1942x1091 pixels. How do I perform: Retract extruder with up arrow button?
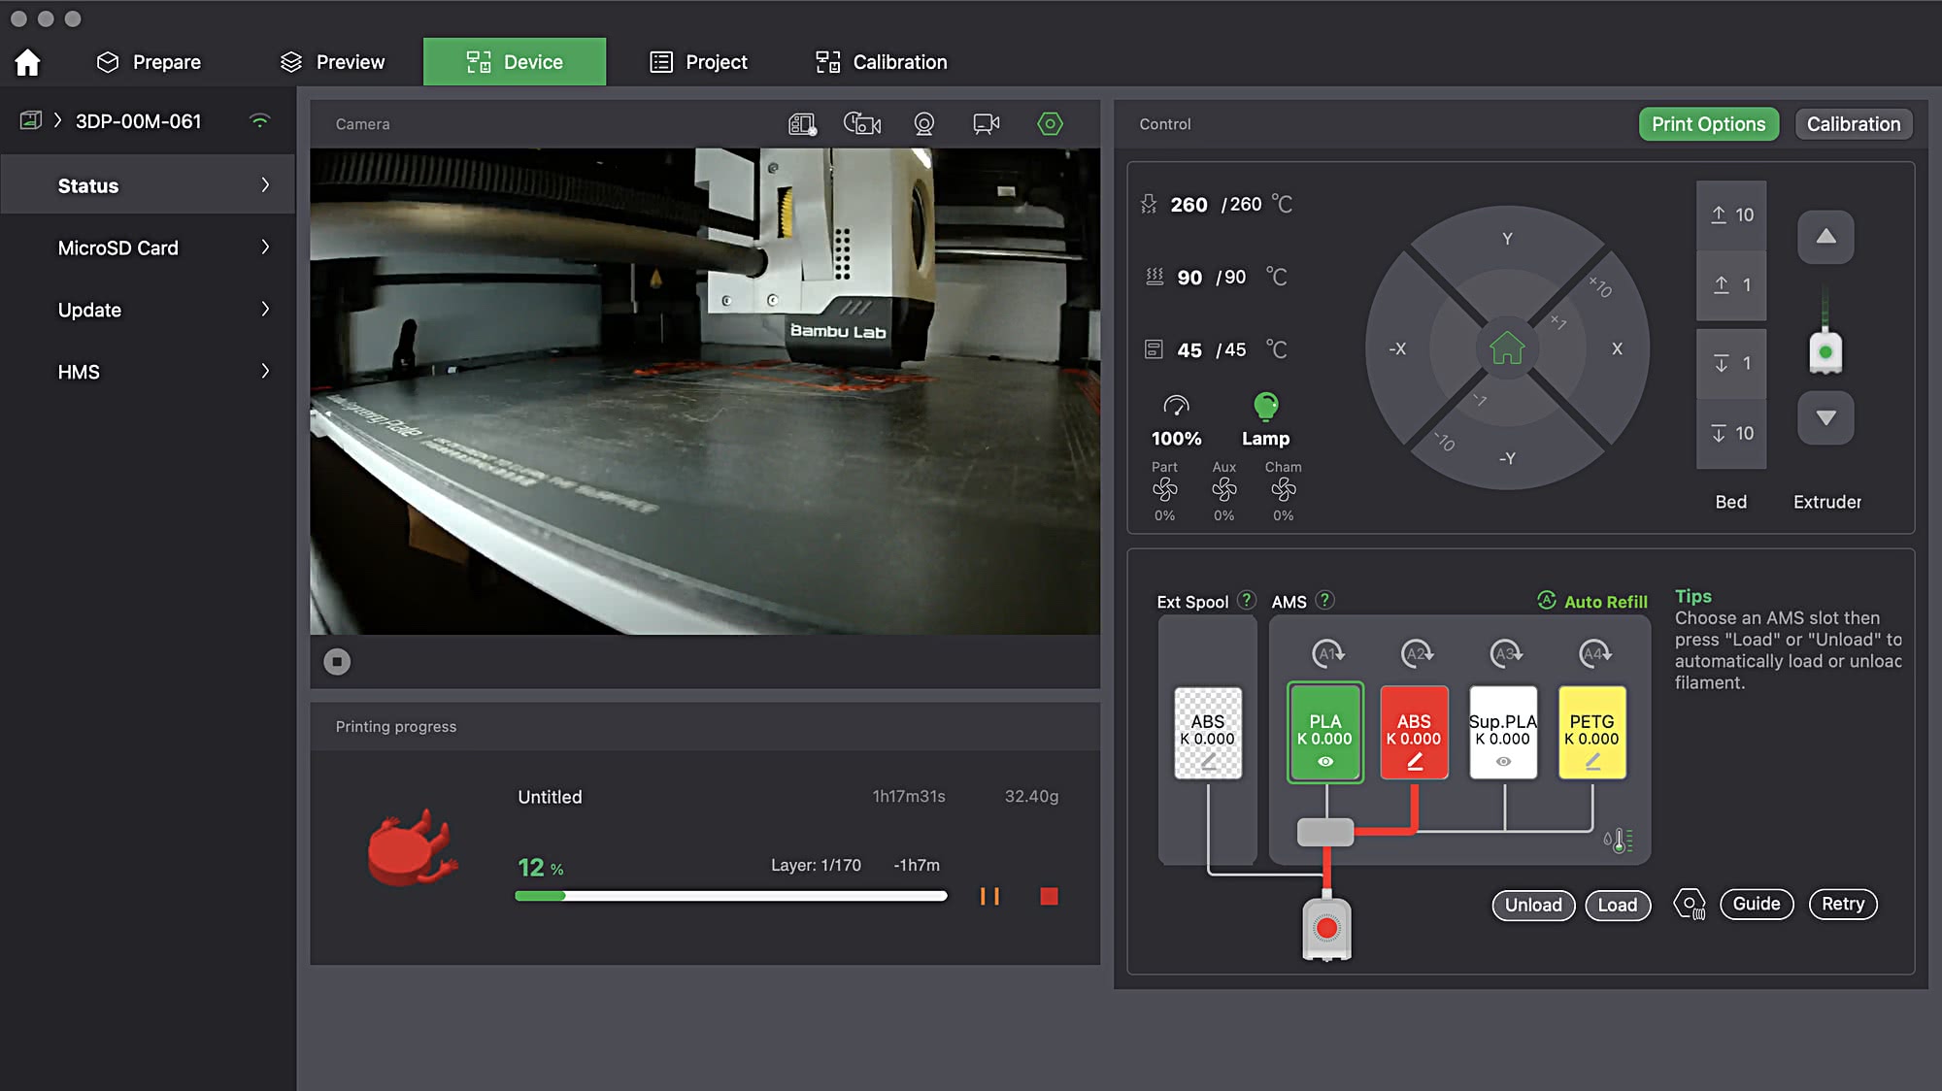(x=1825, y=237)
